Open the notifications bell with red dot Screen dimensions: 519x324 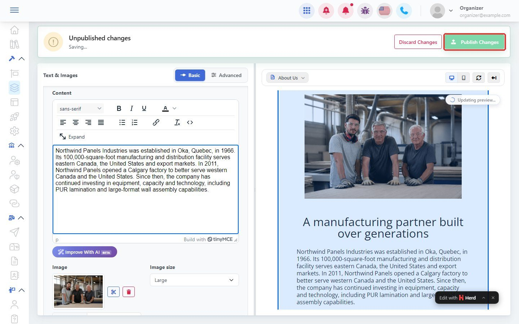346,11
